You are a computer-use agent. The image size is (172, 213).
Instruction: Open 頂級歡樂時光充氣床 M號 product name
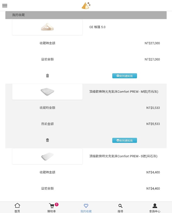pos(124,92)
